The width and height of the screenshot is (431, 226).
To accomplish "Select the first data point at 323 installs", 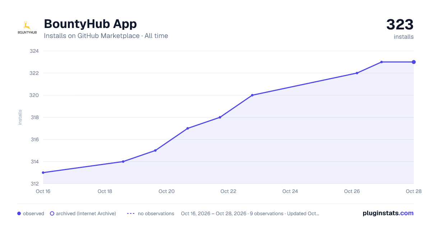I will point(381,62).
